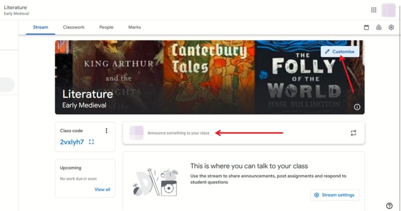Open the help question mark icon
401x211 pixels.
[389, 205]
